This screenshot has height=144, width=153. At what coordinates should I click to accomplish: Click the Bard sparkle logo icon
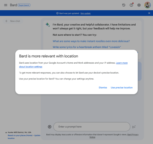(48, 25)
